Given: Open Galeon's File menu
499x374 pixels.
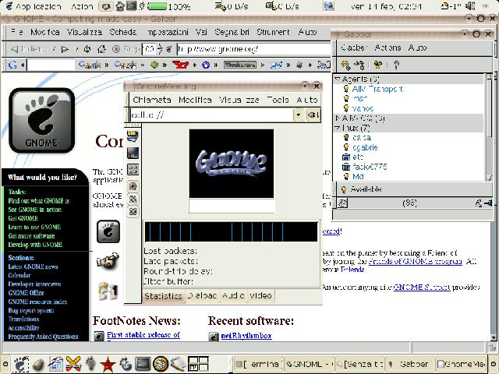Looking at the screenshot, I should pyautogui.click(x=17, y=32).
